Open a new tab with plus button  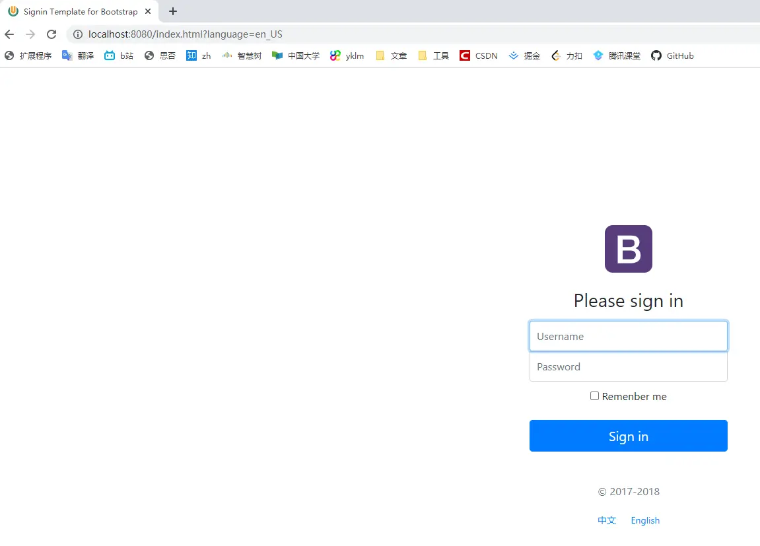click(x=173, y=11)
